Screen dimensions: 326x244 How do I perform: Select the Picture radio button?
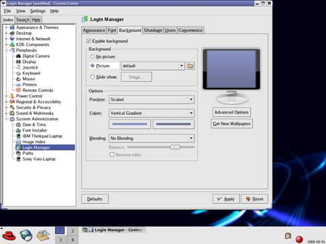(93, 66)
